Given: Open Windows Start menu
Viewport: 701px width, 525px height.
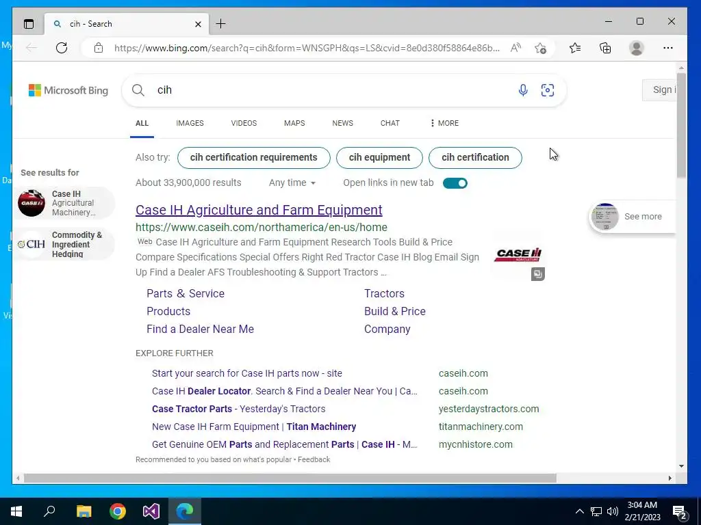Looking at the screenshot, I should point(16,511).
